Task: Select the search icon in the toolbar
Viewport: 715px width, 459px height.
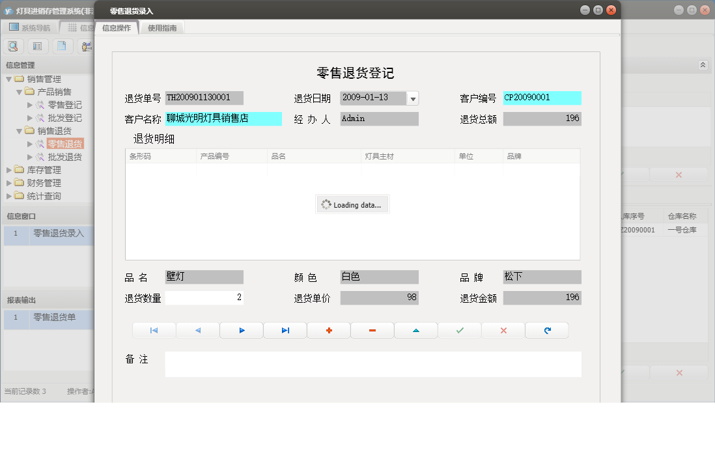Action: pos(13,46)
